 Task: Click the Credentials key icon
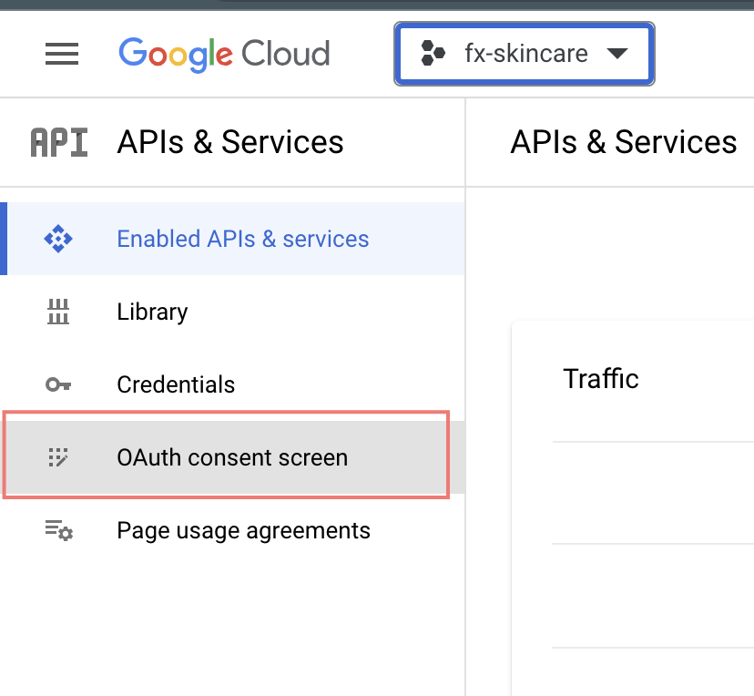[x=58, y=384]
